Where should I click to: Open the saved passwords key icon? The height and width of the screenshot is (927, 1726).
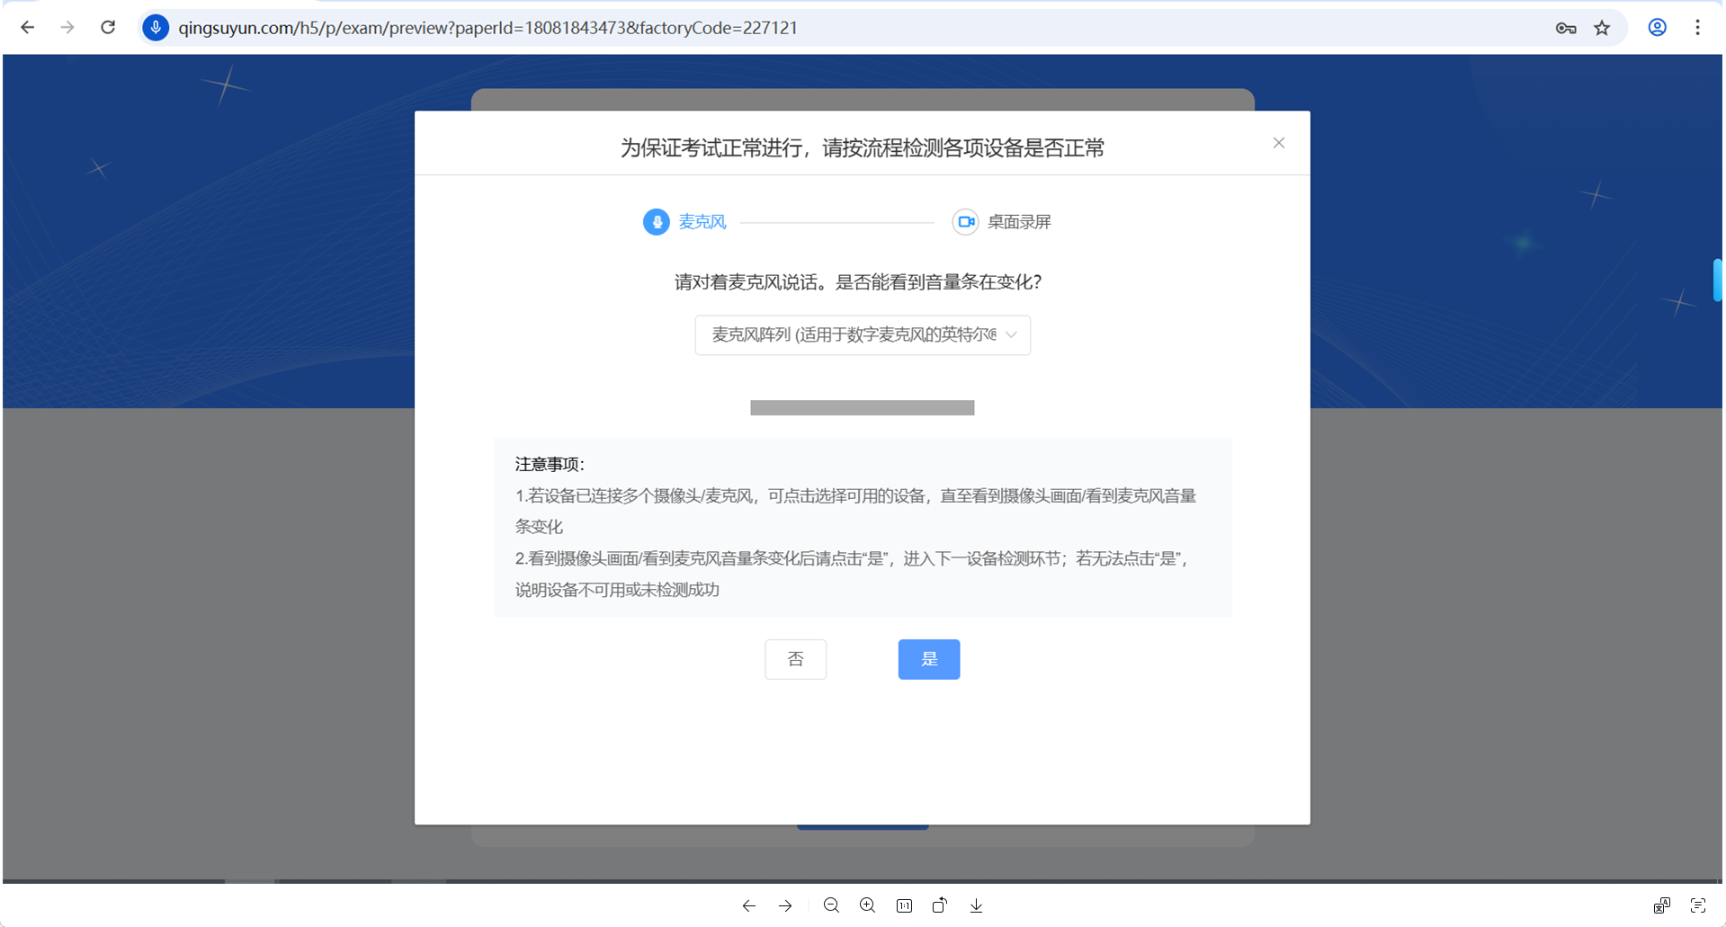click(1565, 28)
